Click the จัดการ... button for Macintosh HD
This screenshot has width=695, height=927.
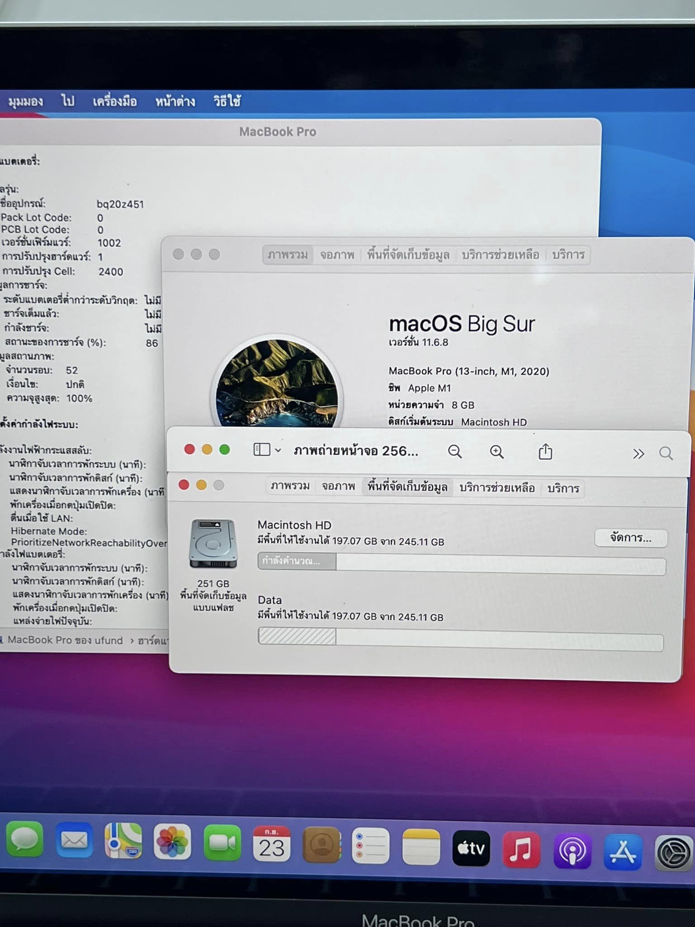[630, 538]
